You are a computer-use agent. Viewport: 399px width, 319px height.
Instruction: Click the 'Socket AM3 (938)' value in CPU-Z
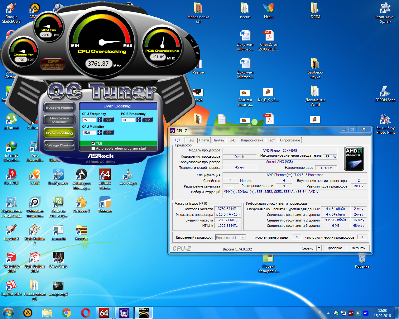tap(280, 162)
